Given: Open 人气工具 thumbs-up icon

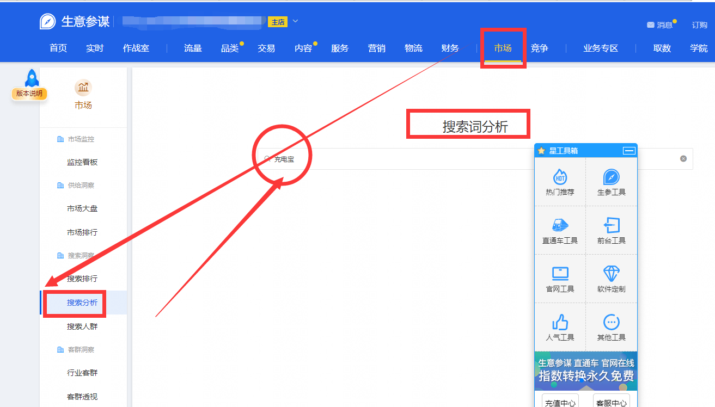Looking at the screenshot, I should click(x=560, y=322).
